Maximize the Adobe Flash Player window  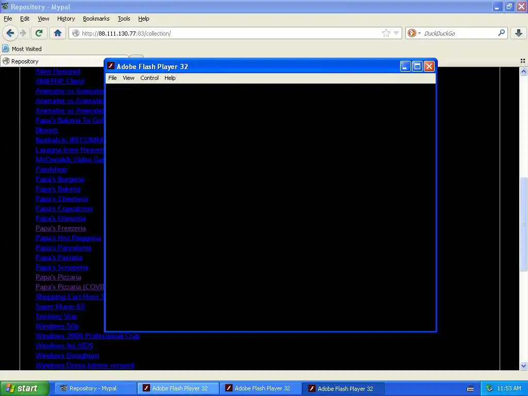pos(417,67)
